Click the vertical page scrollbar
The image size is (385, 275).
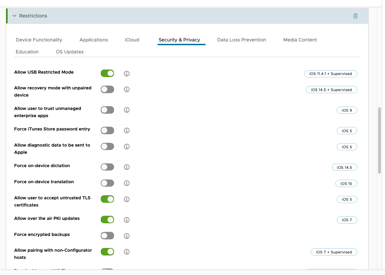(380, 140)
